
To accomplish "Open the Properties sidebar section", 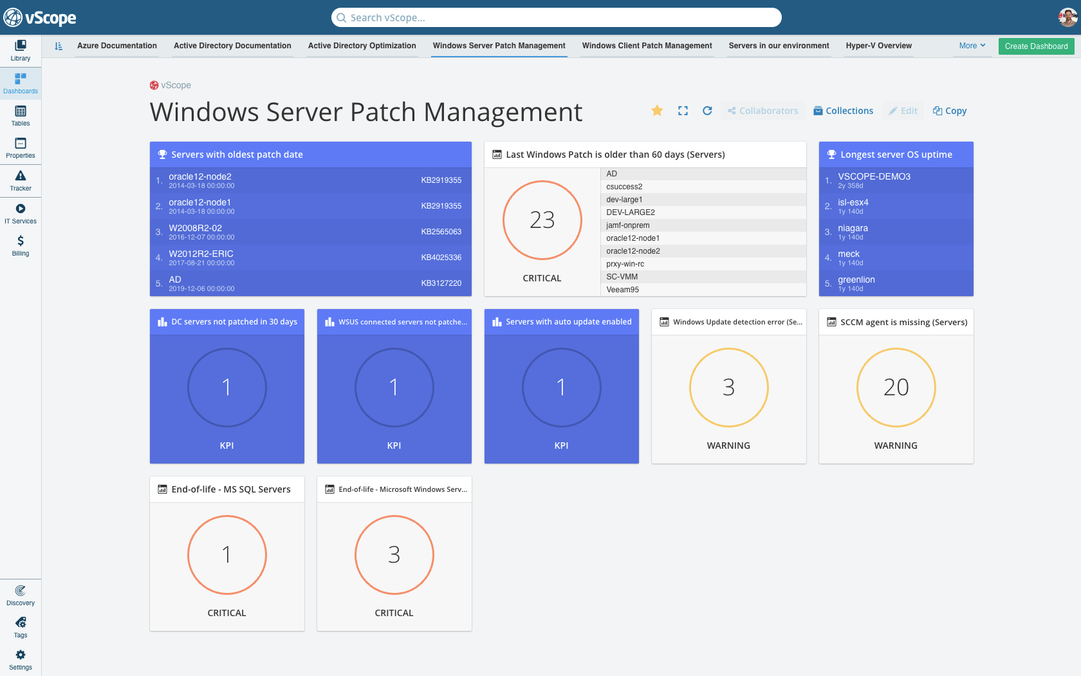I will pos(21,148).
